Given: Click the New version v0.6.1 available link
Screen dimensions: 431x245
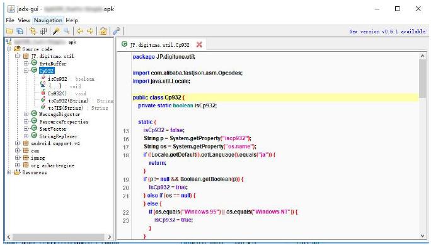Looking at the screenshot, I should (388, 32).
